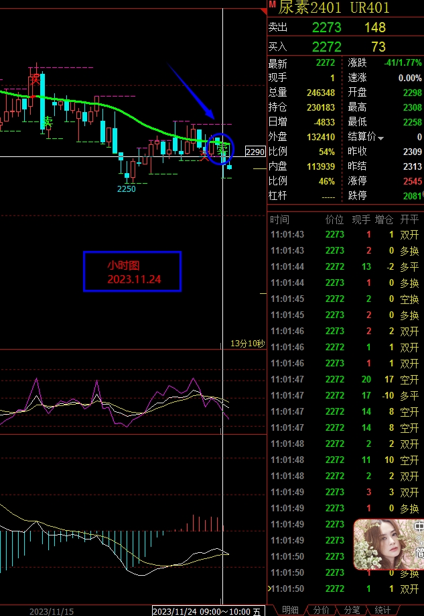Select the 外盘 value 132410
Image resolution: width=424 pixels, height=616 pixels.
[320, 137]
